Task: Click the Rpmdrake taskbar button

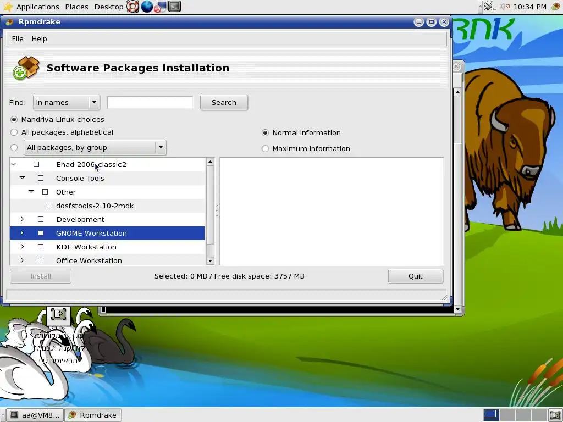Action: click(x=92, y=415)
